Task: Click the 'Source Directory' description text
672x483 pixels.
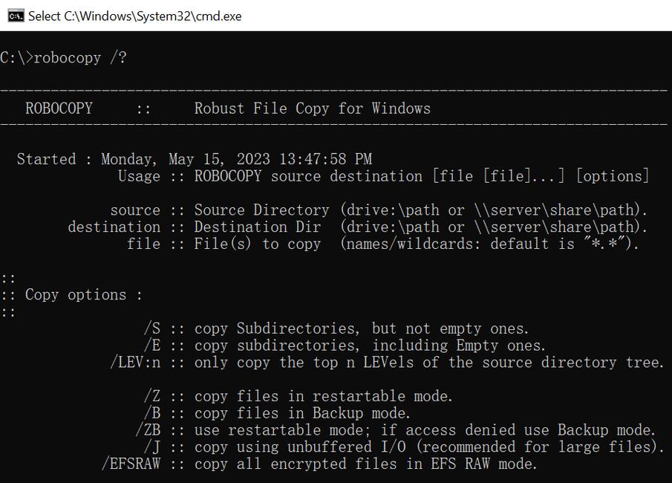Action: tap(261, 210)
